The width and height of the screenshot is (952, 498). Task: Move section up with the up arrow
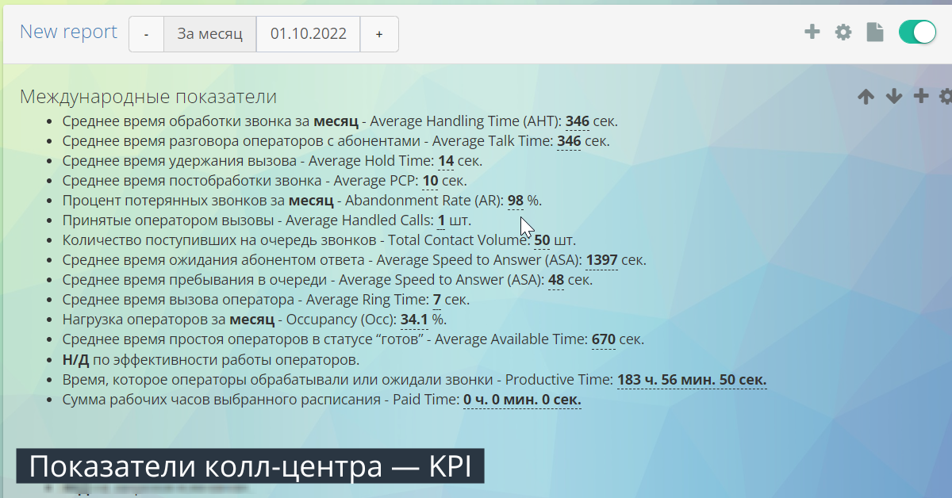pyautogui.click(x=866, y=97)
